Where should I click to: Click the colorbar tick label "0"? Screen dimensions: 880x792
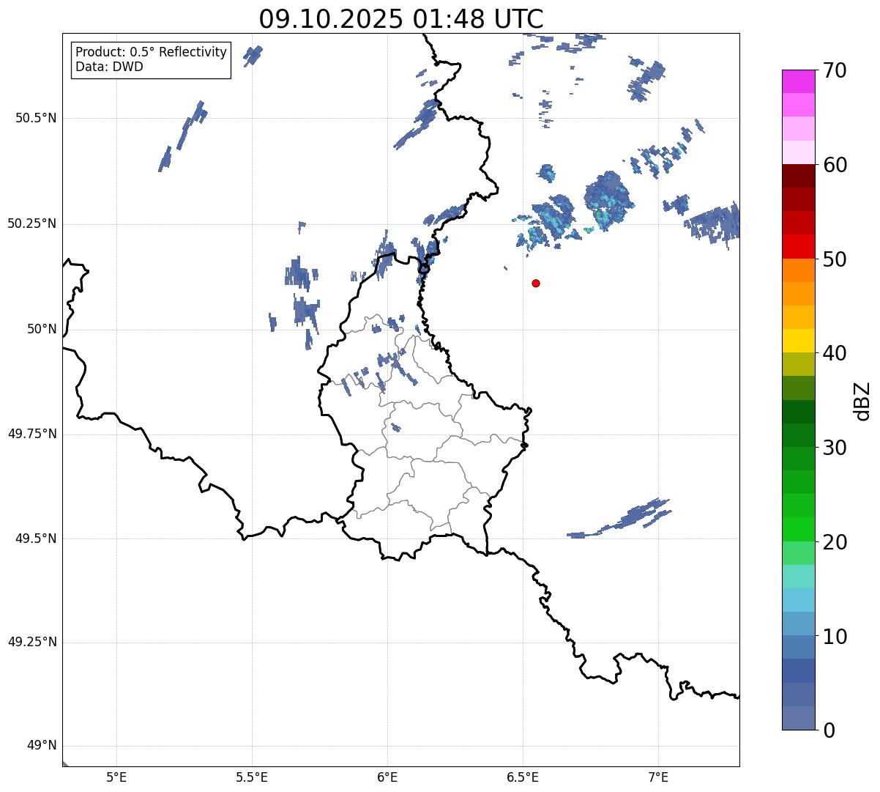click(829, 730)
